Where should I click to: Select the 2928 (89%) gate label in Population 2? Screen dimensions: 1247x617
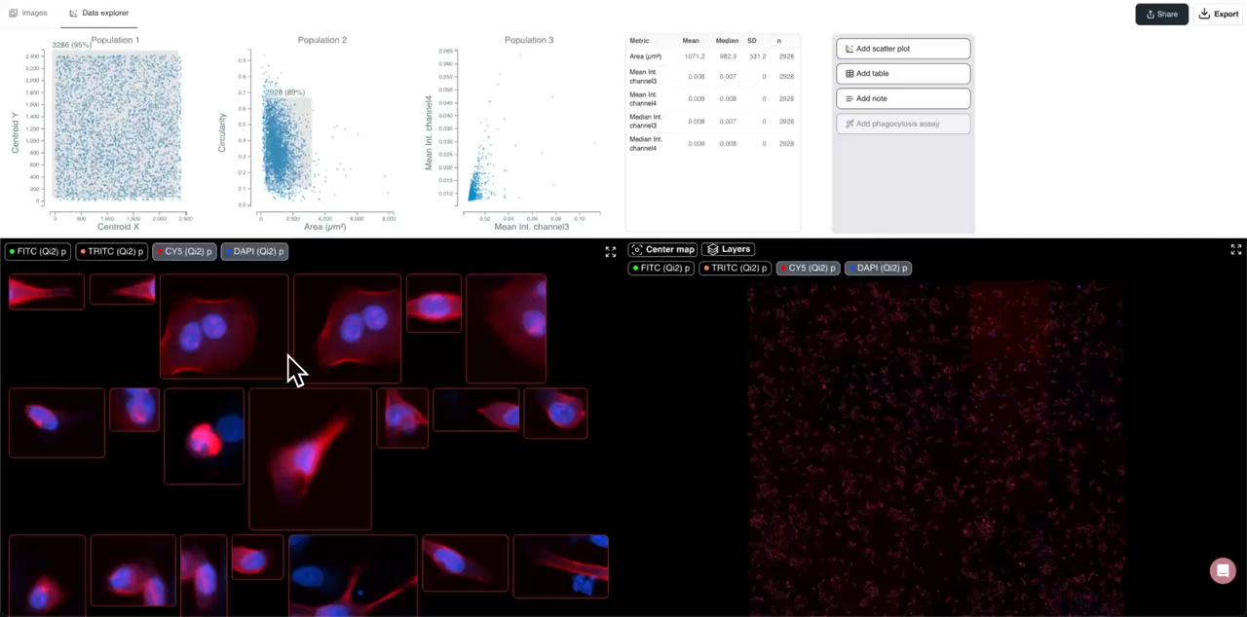[x=283, y=91]
